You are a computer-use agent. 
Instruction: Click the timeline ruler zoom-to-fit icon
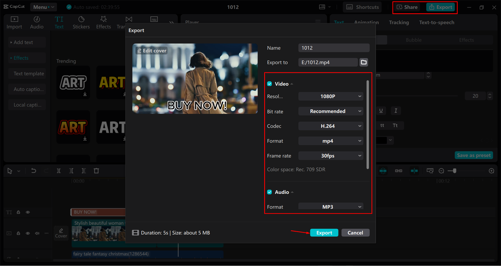click(430, 171)
